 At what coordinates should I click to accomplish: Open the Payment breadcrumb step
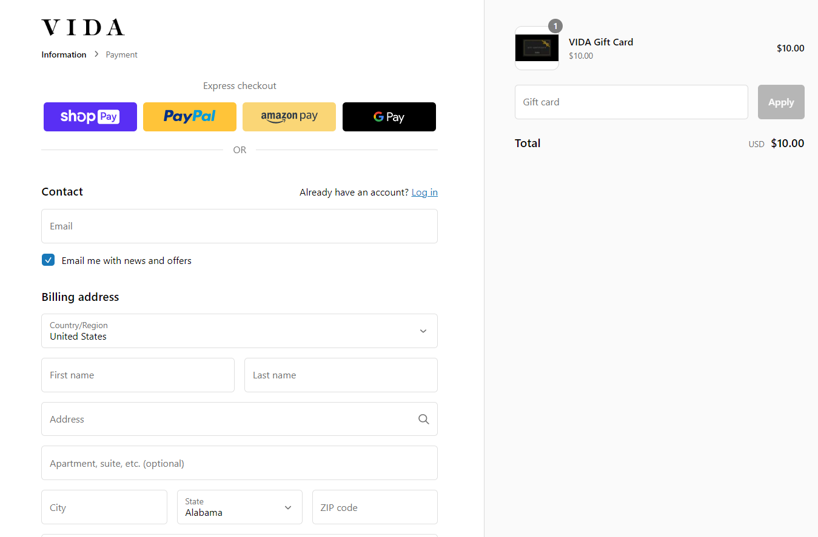(122, 54)
